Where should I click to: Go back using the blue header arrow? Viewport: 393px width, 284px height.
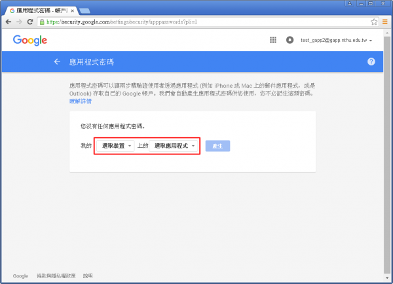pyautogui.click(x=57, y=62)
